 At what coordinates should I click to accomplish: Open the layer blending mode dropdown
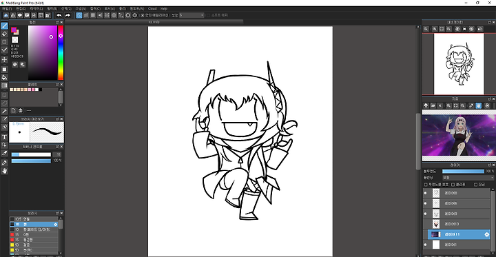point(468,178)
